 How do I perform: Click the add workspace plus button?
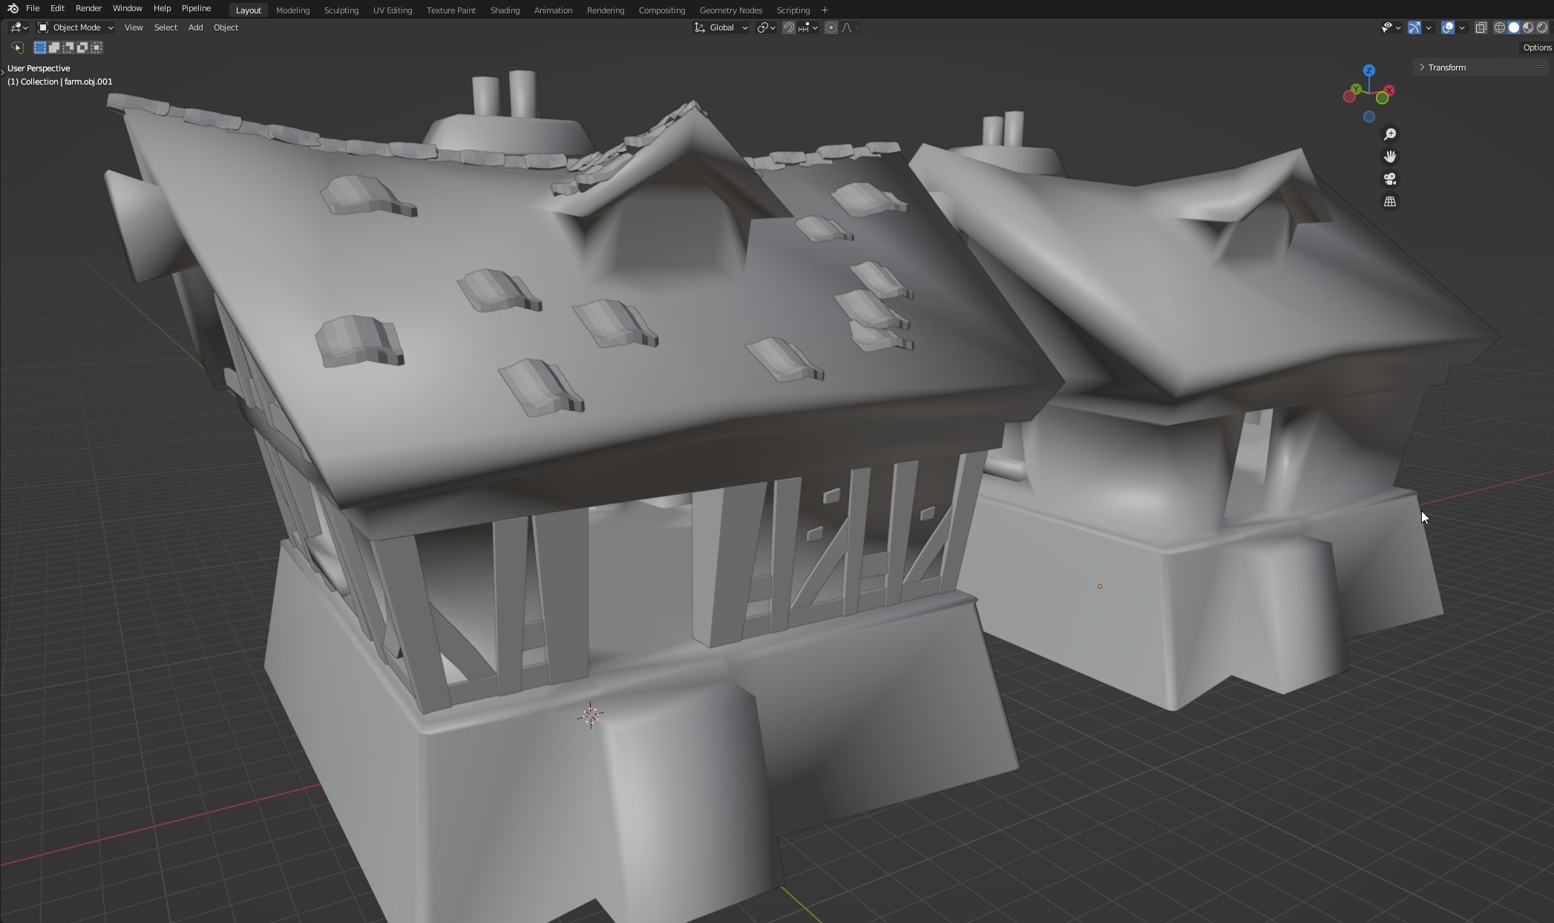tap(824, 10)
